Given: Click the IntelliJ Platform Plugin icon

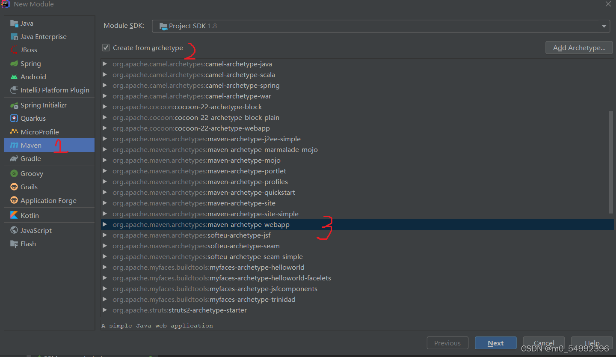Looking at the screenshot, I should tap(14, 90).
